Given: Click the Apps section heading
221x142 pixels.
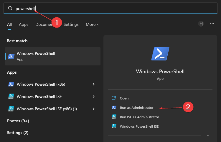Looking at the screenshot, I should [x=12, y=72].
